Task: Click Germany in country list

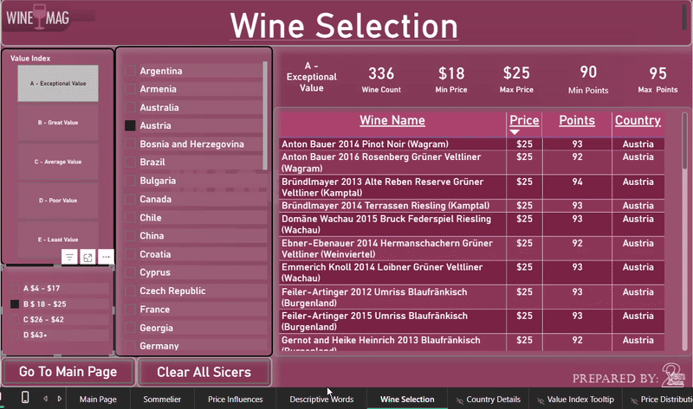Action: pyautogui.click(x=159, y=347)
